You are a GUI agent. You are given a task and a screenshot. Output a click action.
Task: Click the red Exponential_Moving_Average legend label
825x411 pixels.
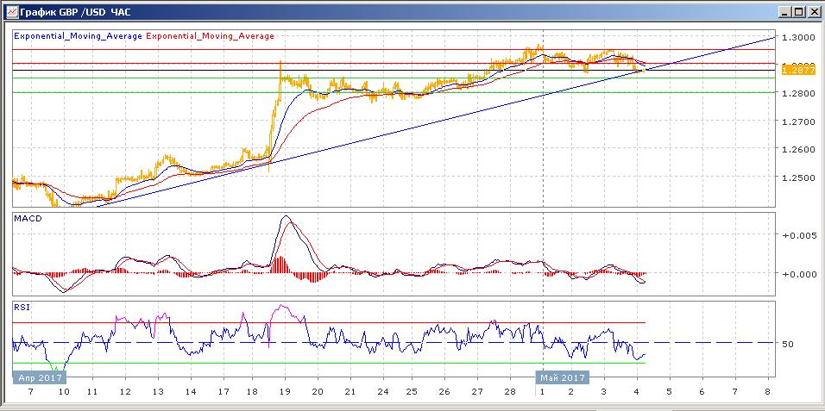[211, 36]
